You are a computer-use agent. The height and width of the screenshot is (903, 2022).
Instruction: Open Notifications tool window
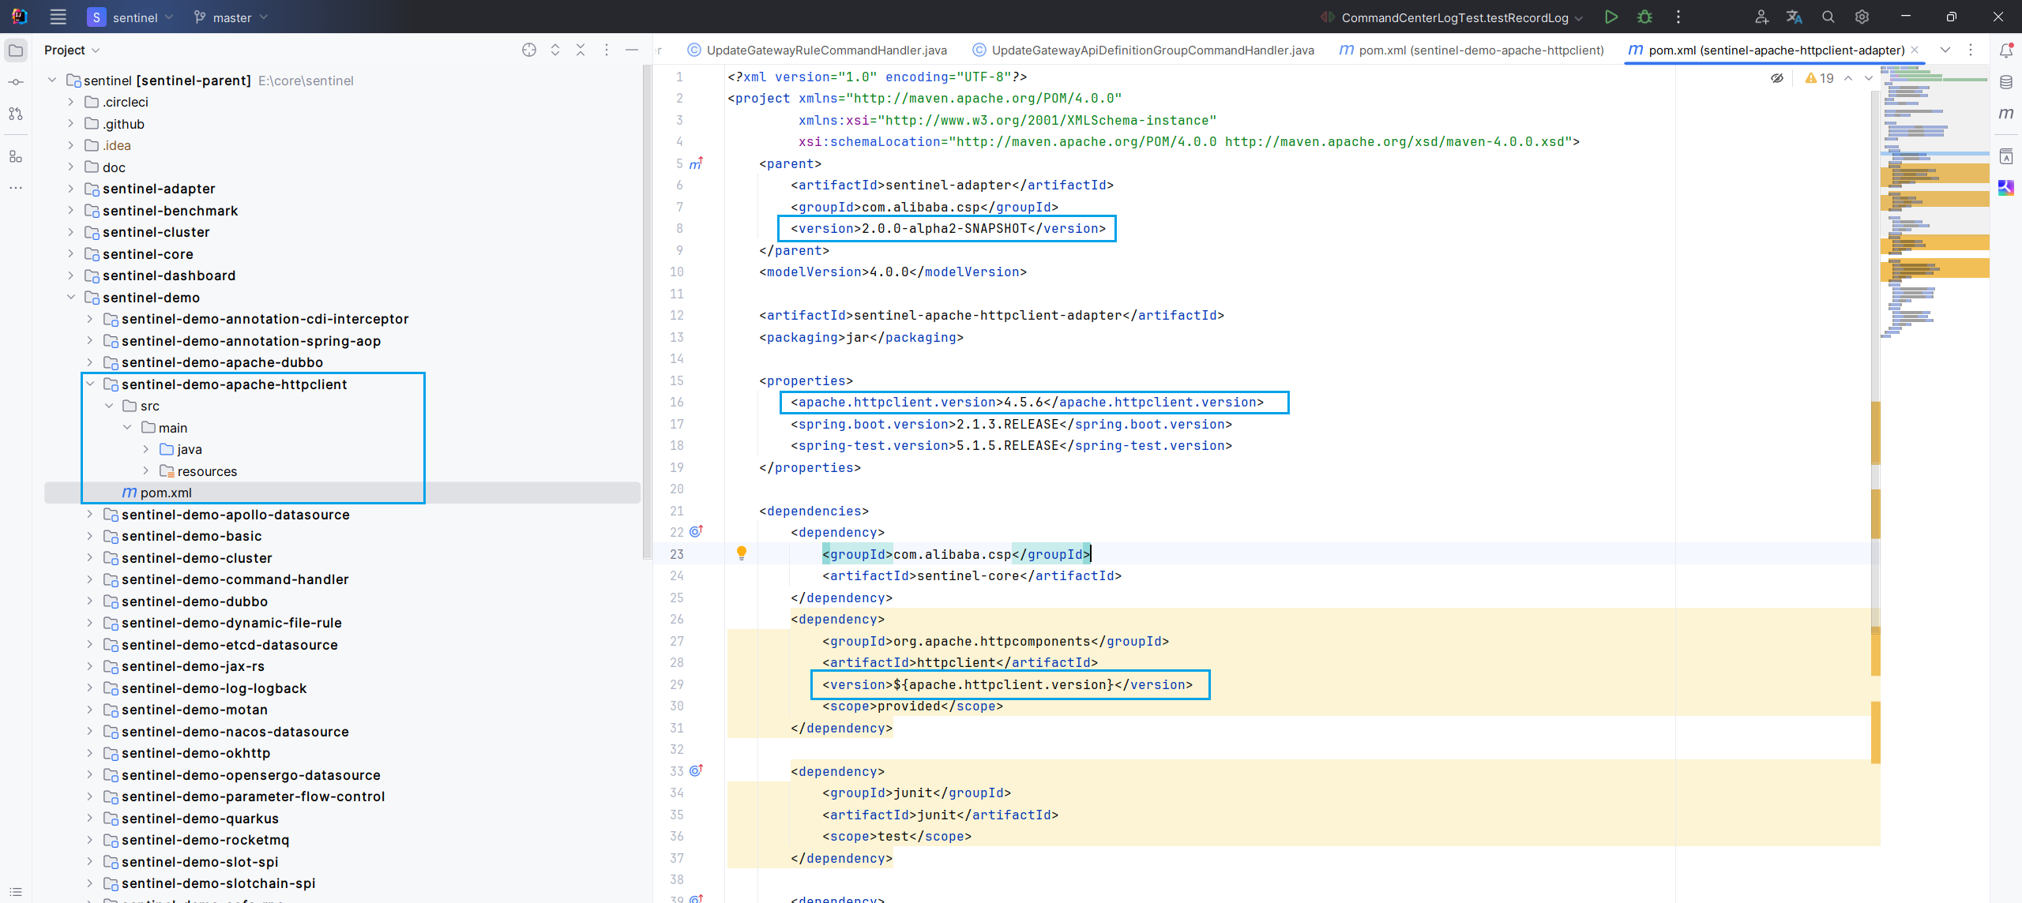(x=2006, y=51)
